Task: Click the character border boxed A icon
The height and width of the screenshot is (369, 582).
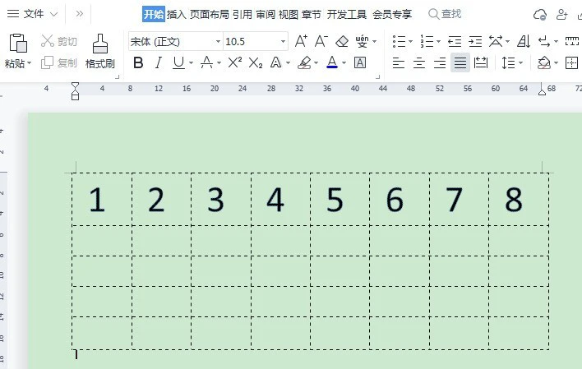Action: coord(360,62)
